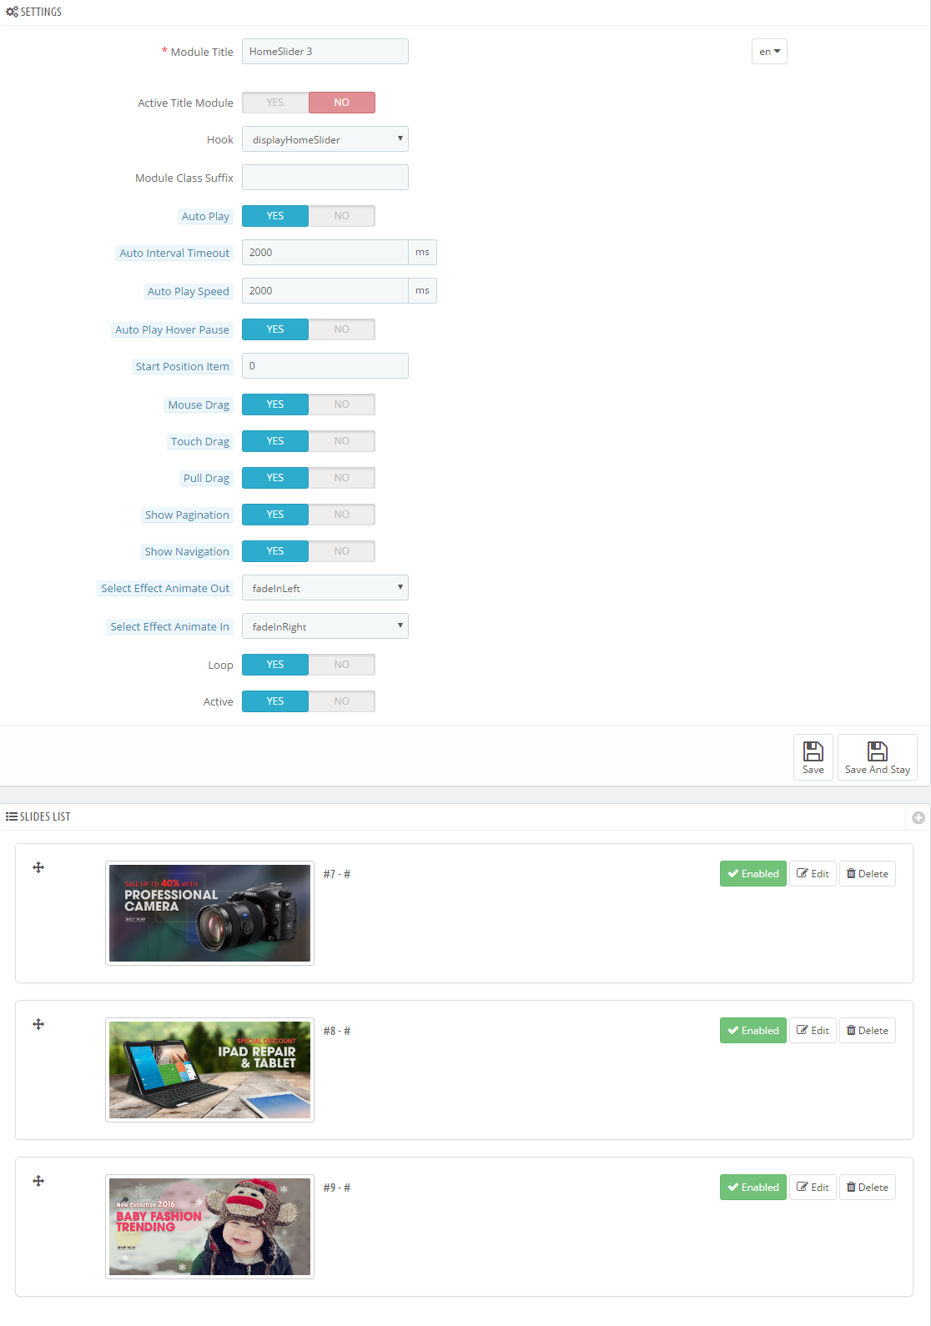This screenshot has width=931, height=1326.
Task: Disable Show Pagination by selecting No
Action: [341, 515]
